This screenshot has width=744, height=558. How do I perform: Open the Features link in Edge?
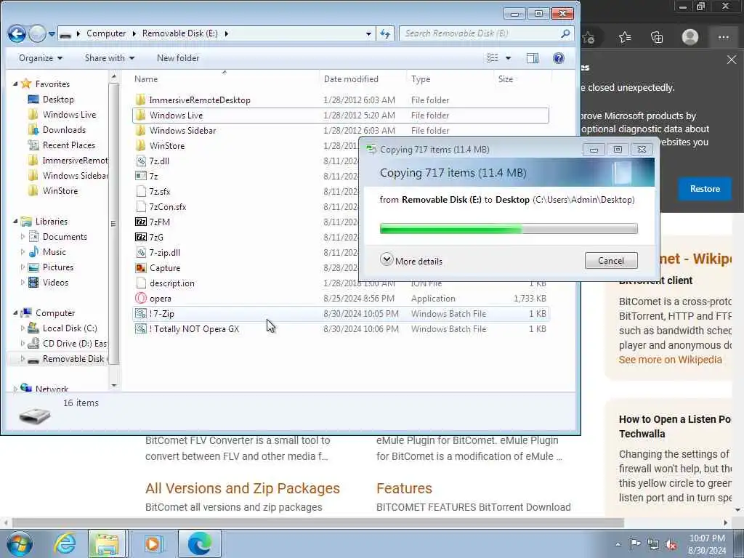[404, 488]
